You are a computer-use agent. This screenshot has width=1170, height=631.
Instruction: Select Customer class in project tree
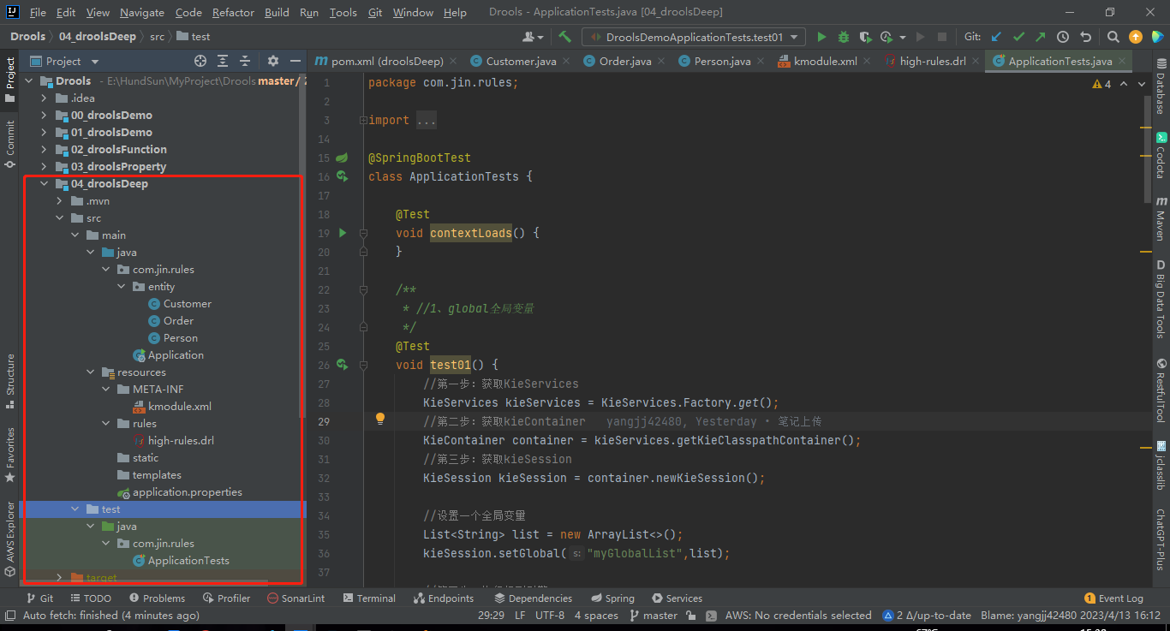187,304
